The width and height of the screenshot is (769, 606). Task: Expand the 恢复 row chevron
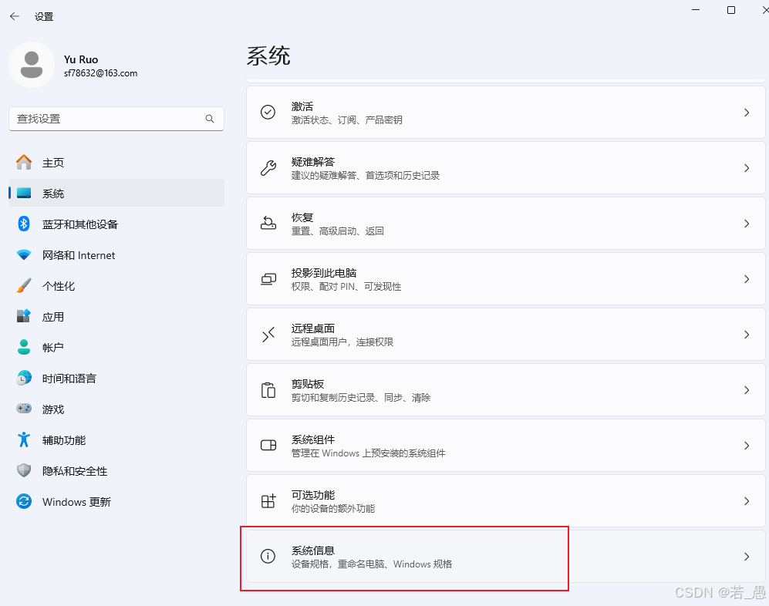(x=747, y=224)
